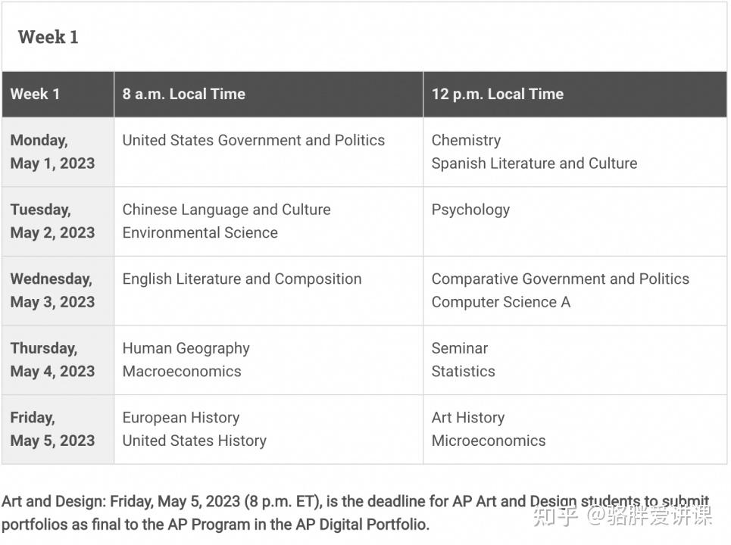
Task: Click "Chinese Language and Culture" exam
Action: click(226, 210)
